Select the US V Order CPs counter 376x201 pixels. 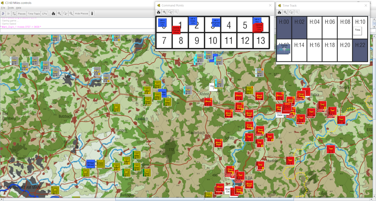pos(193,21)
